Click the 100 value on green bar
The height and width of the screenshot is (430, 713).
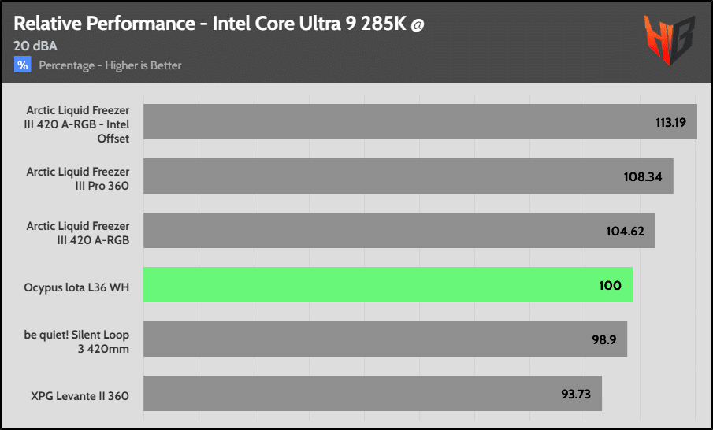[610, 285]
